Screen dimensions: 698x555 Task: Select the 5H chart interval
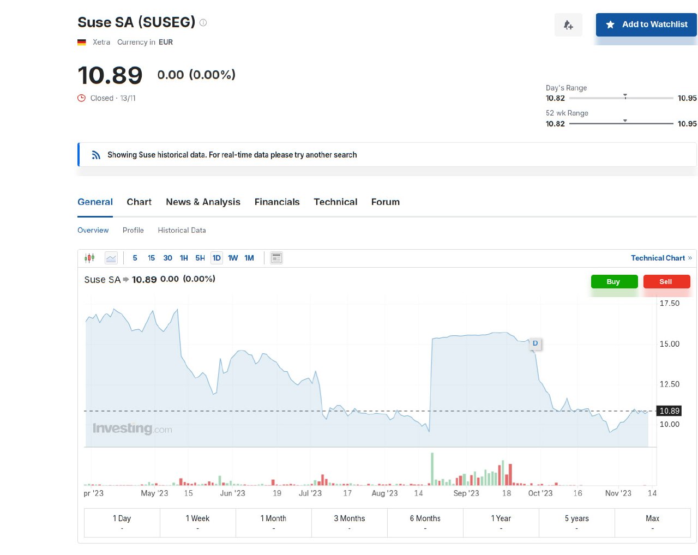click(200, 258)
